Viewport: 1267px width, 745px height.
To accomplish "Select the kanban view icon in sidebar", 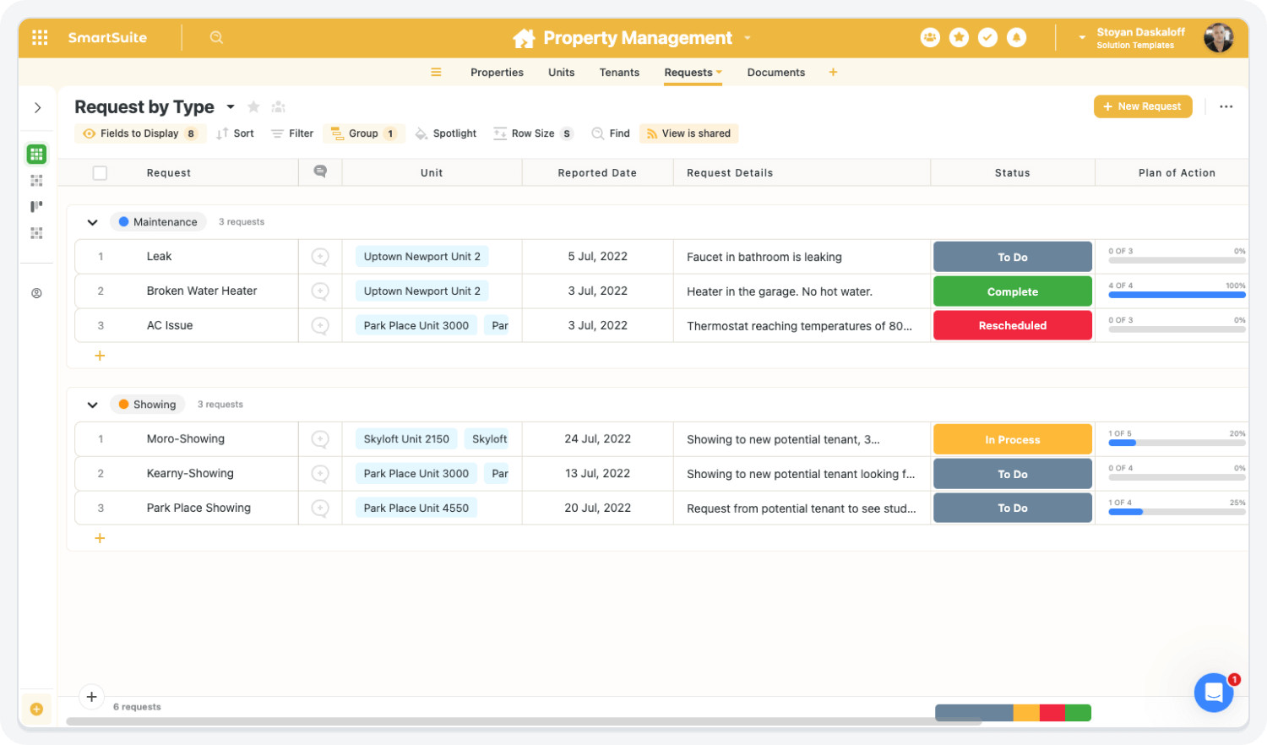I will 36,206.
